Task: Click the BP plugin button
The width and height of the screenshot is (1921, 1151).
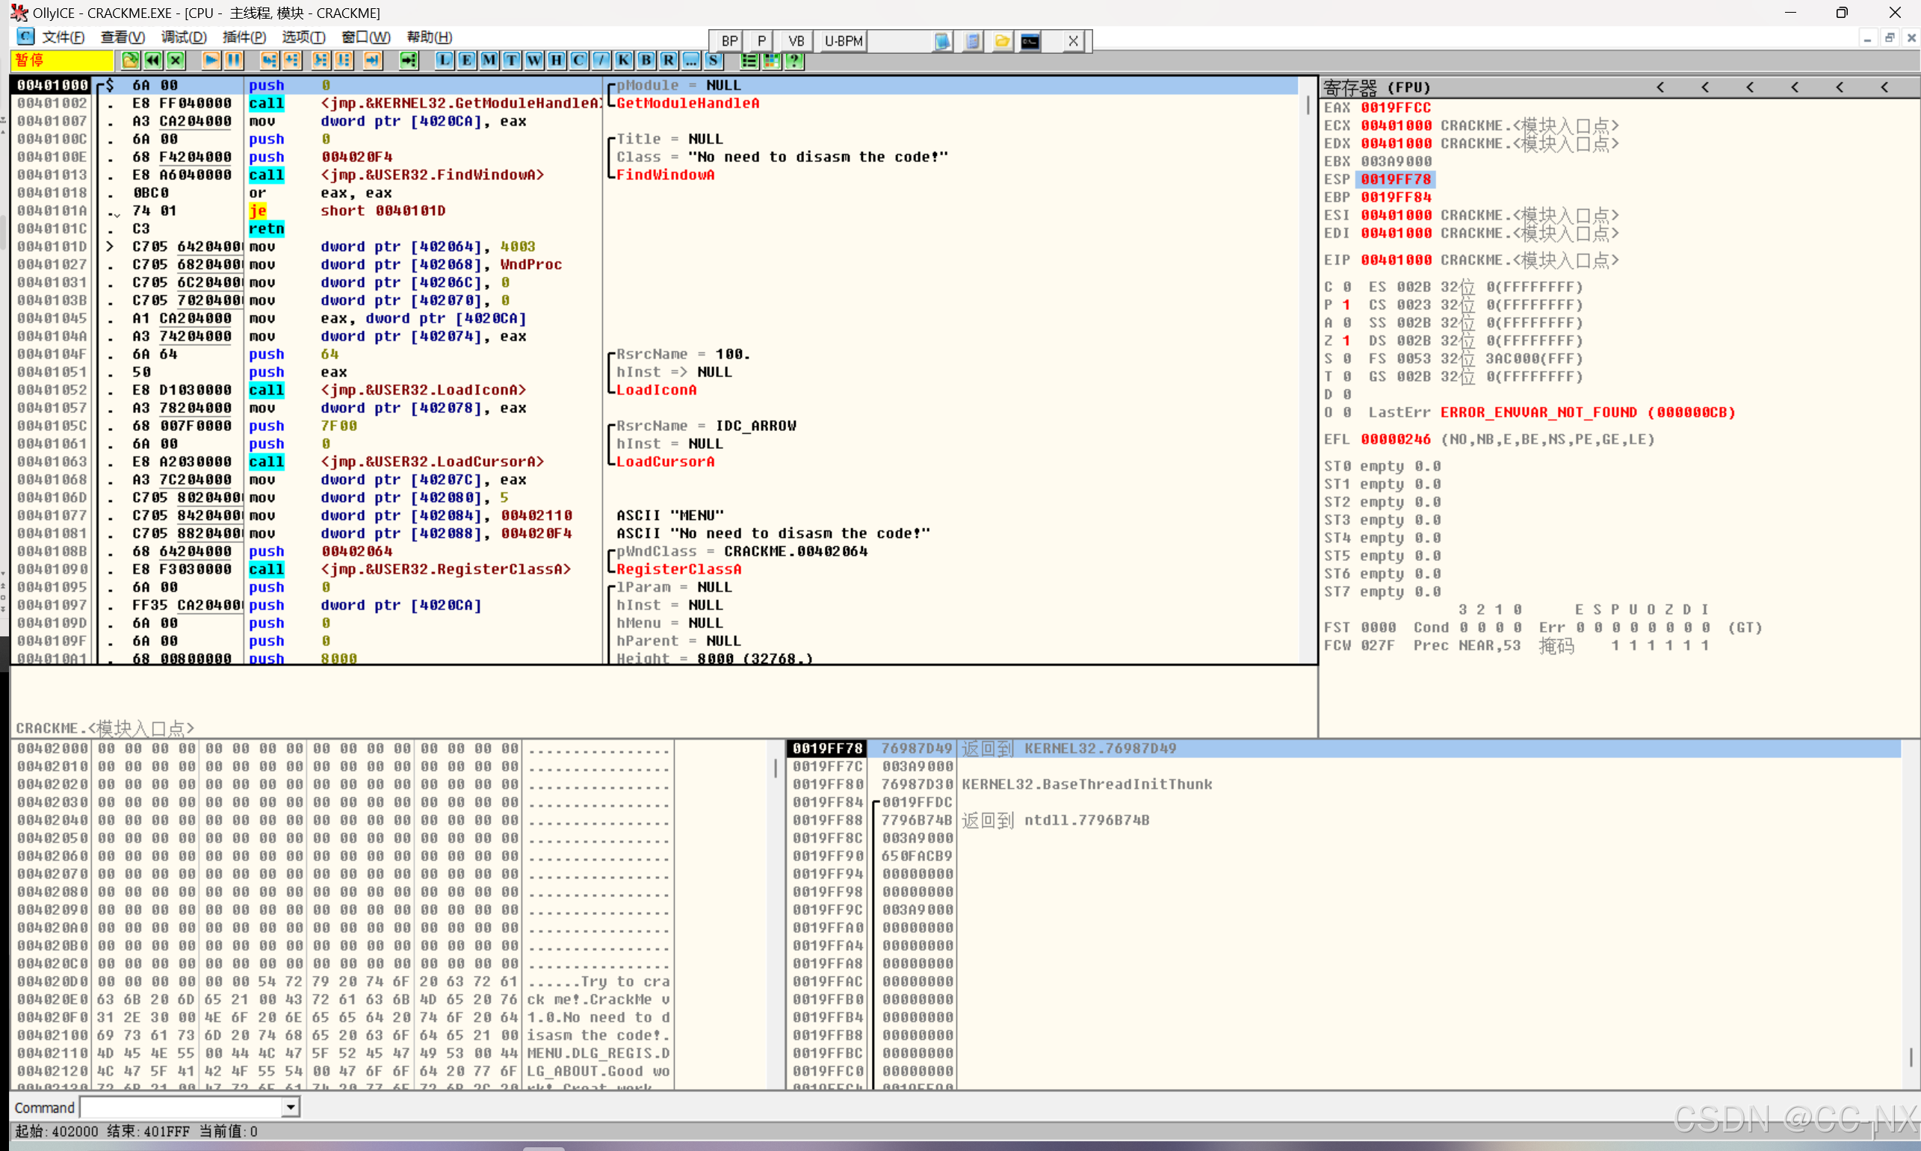Action: pyautogui.click(x=729, y=41)
